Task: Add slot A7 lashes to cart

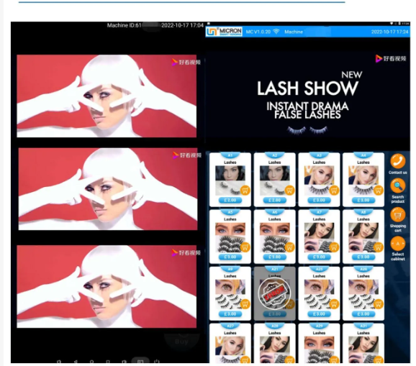Action: 334,247
